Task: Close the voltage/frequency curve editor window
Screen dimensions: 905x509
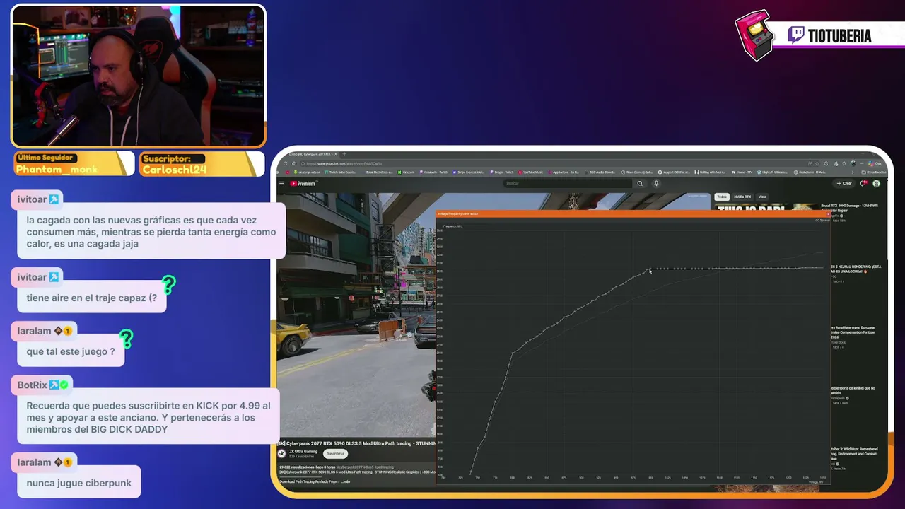Action: click(x=827, y=213)
